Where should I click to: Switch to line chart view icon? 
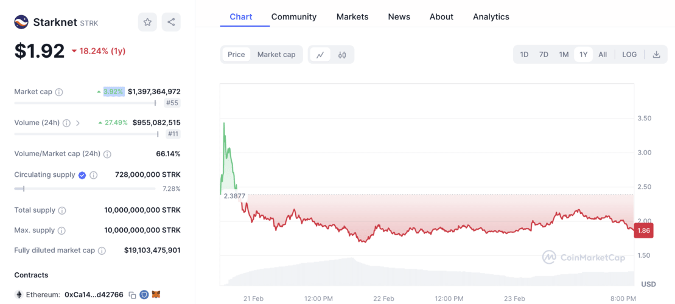320,55
